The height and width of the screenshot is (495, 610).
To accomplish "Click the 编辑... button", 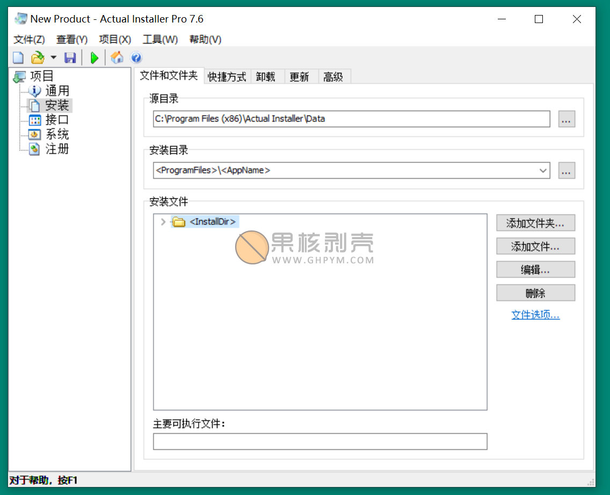I will pyautogui.click(x=535, y=270).
